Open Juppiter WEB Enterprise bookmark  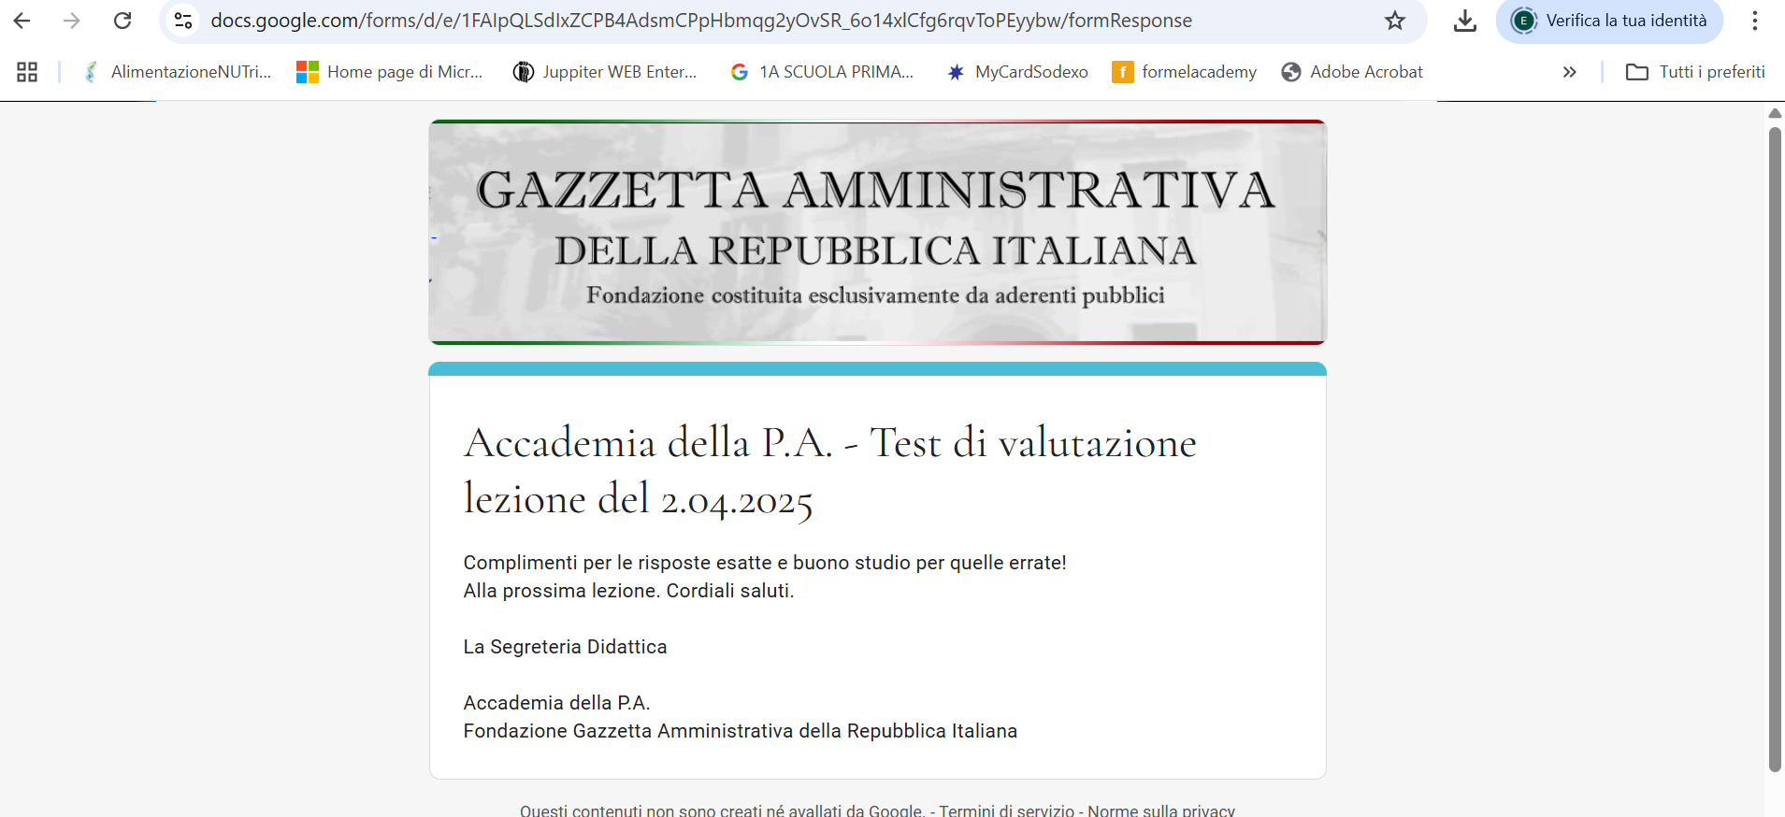coord(605,72)
